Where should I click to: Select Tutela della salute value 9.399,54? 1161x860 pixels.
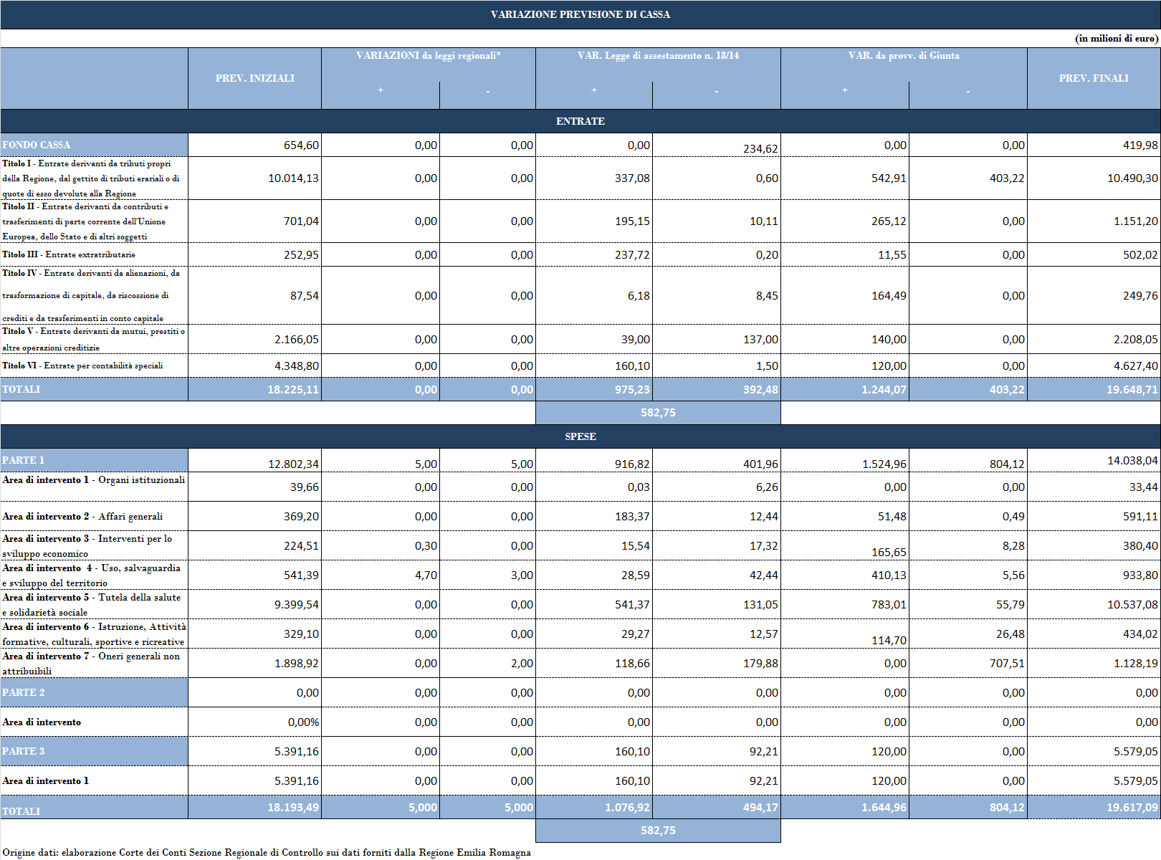[297, 604]
